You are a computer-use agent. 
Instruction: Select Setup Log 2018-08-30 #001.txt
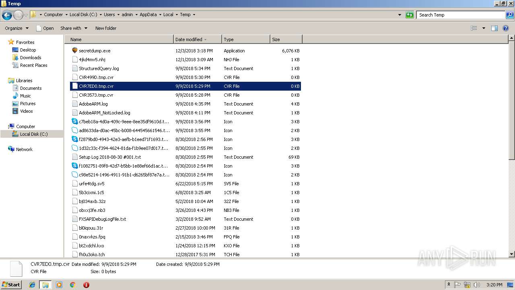click(185, 157)
